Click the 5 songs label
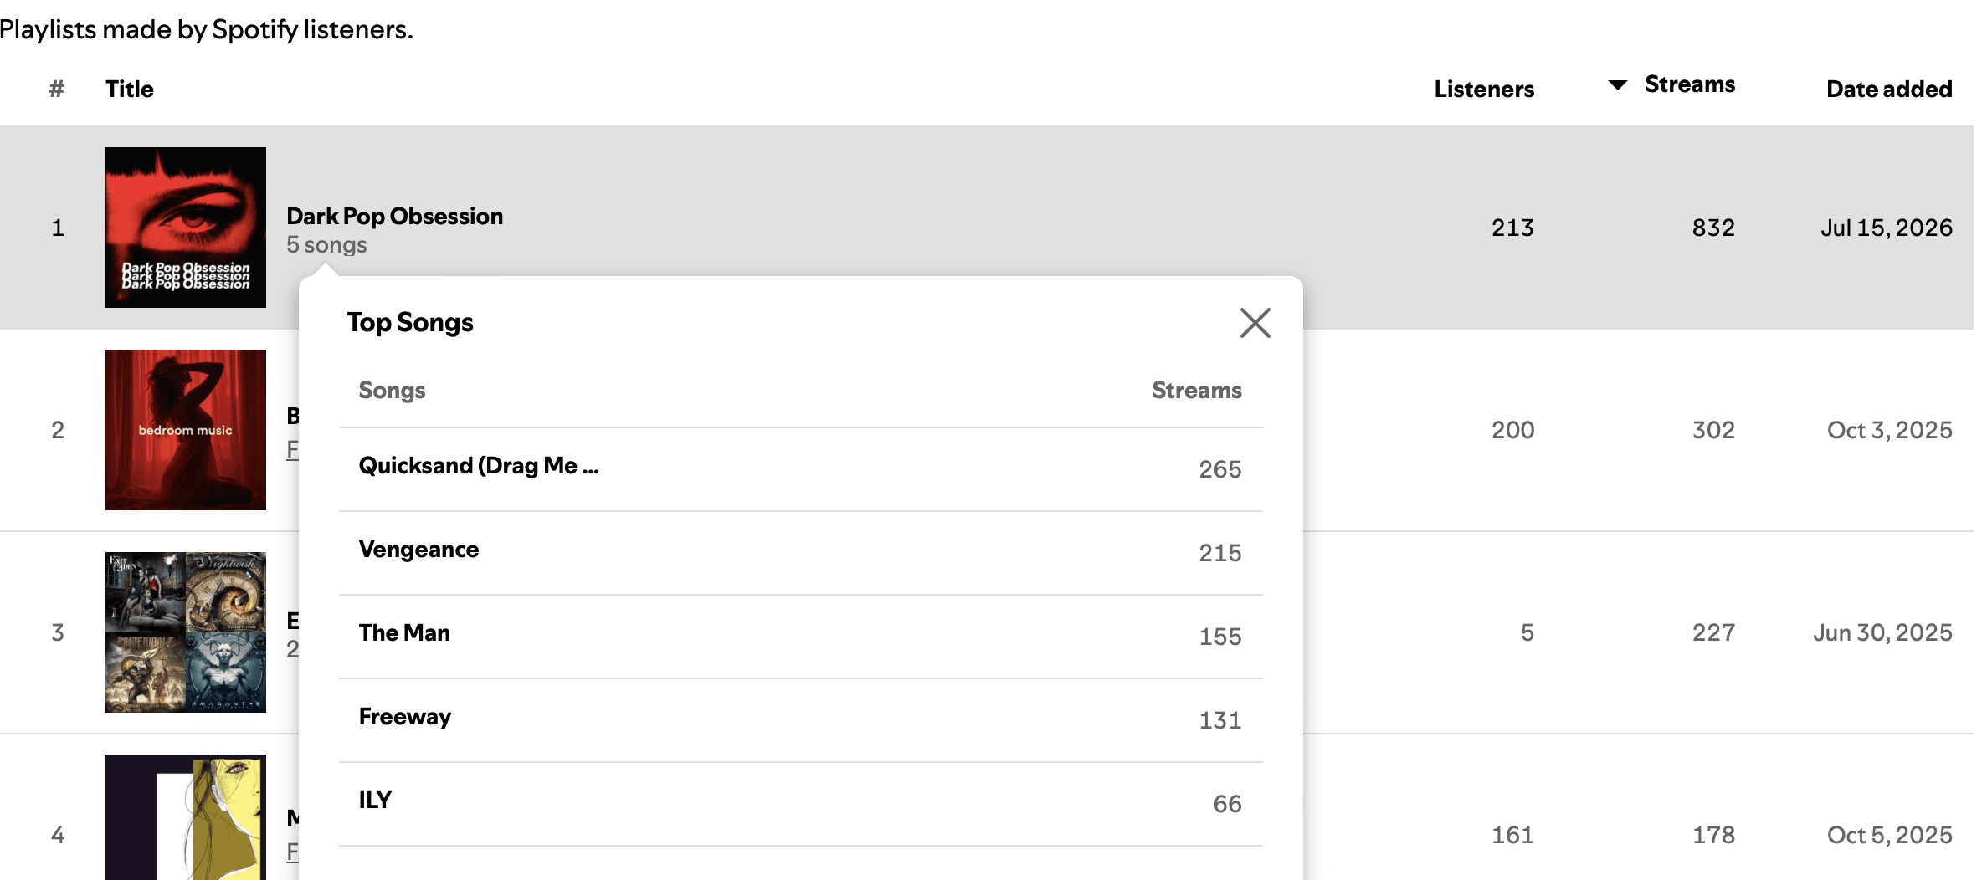This screenshot has width=1987, height=880. coord(326,245)
